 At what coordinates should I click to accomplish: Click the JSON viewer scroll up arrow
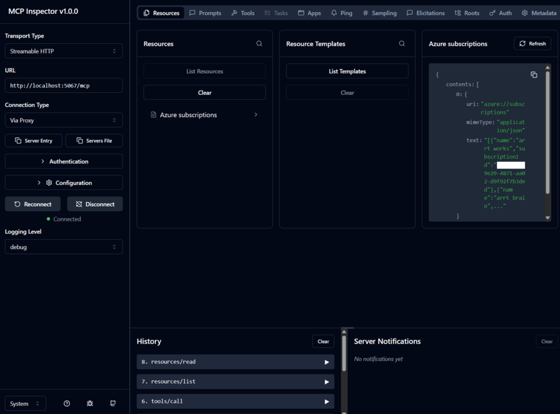point(547,67)
